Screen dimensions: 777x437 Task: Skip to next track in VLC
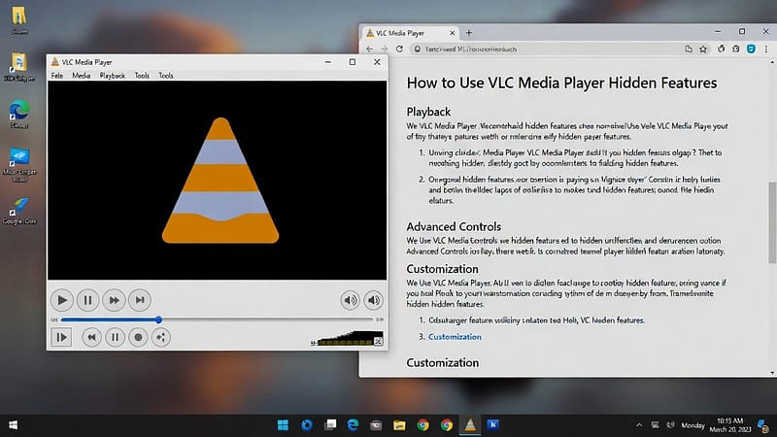[140, 300]
